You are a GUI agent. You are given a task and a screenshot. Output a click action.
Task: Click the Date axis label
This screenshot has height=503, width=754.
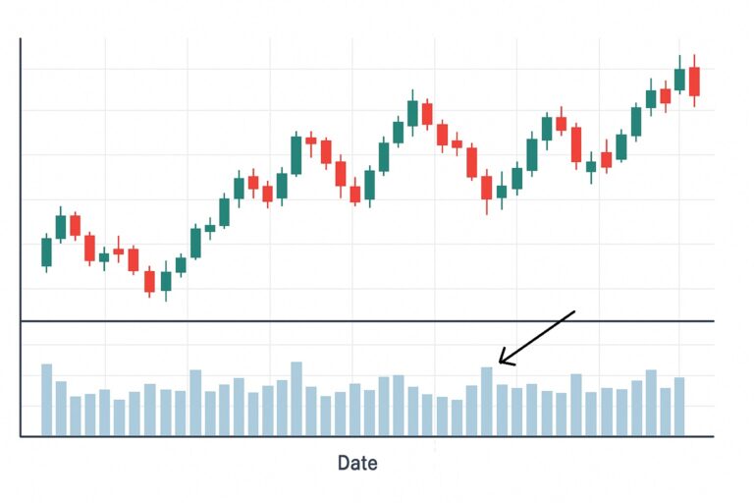[x=357, y=463]
